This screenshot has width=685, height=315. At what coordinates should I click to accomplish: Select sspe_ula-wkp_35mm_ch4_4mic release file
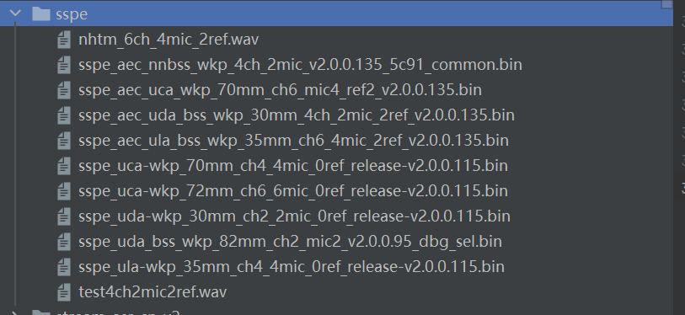click(292, 266)
